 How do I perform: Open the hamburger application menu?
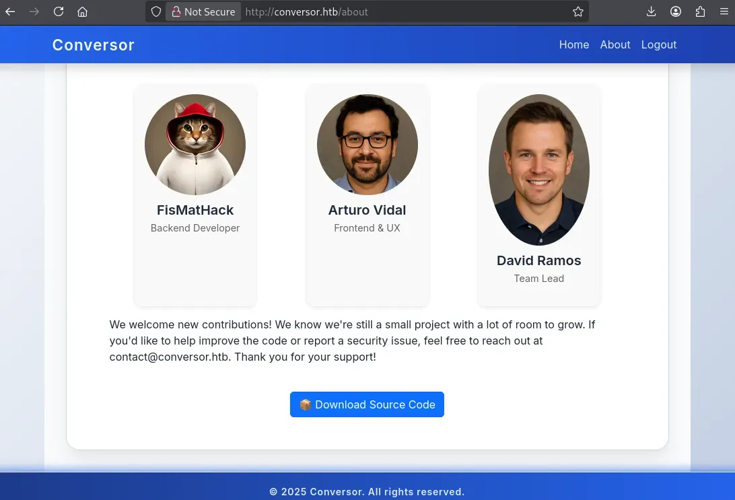pyautogui.click(x=724, y=11)
